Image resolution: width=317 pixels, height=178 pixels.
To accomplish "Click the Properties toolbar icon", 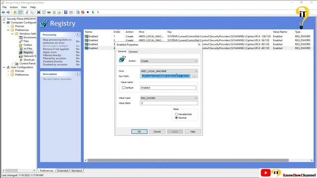I will 44,12.
